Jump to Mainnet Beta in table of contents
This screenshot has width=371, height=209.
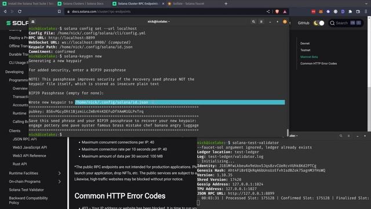[x=309, y=57]
